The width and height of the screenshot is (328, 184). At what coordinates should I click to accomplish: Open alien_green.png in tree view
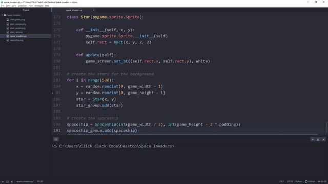[x=17, y=20]
